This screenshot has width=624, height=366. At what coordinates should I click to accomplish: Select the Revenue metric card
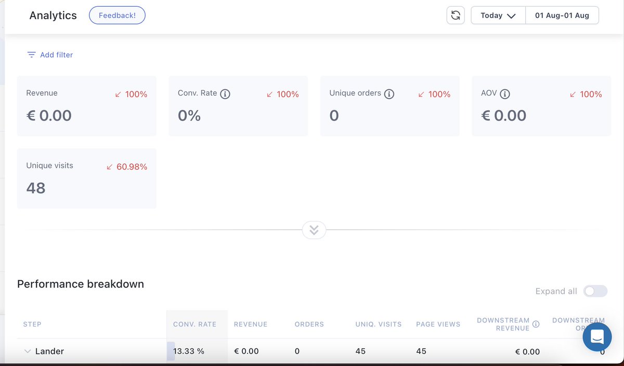(87, 106)
